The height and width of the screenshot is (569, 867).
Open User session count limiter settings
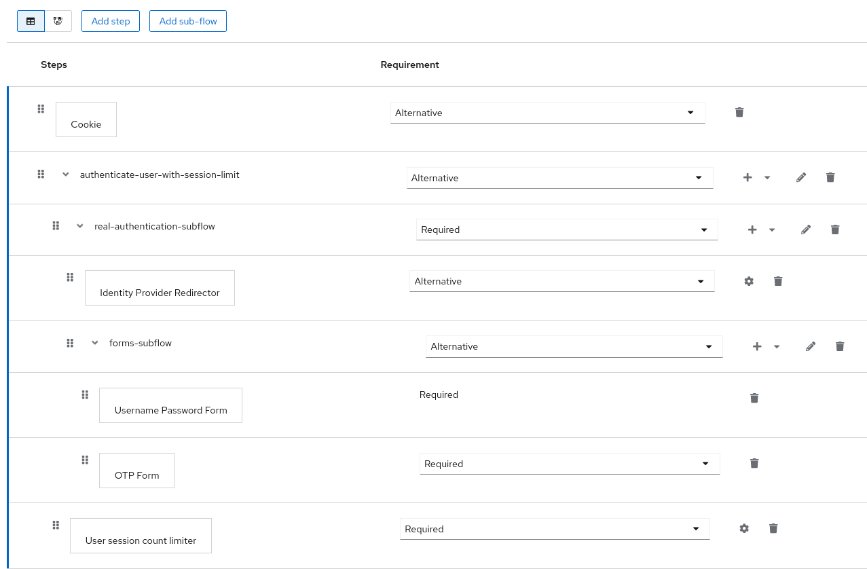pyautogui.click(x=744, y=528)
